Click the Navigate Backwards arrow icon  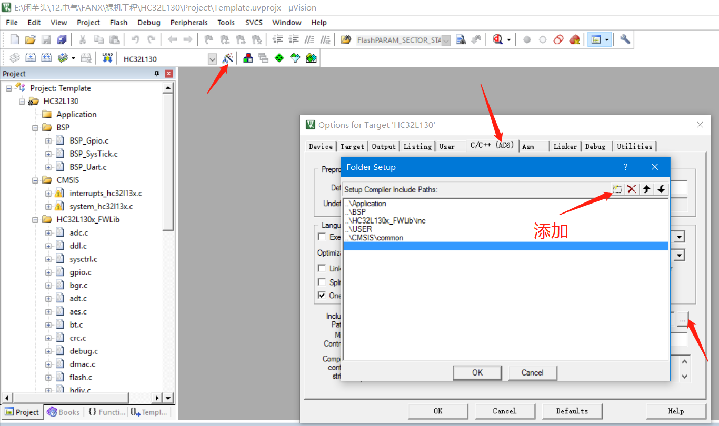[172, 39]
